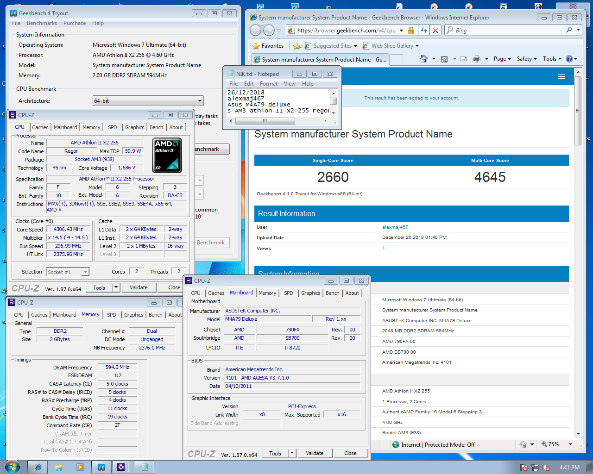Click the Action Center flag tray icon
This screenshot has height=474, width=593.
click(524, 468)
